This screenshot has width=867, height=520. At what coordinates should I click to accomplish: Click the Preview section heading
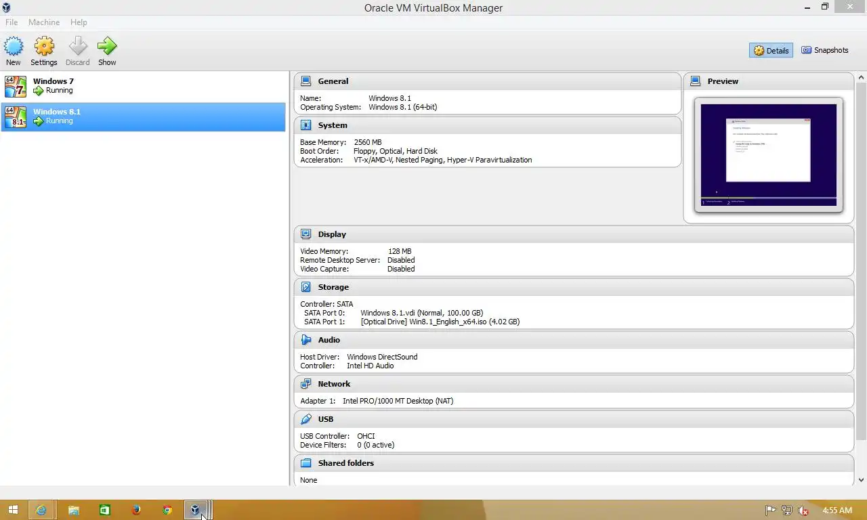point(723,81)
